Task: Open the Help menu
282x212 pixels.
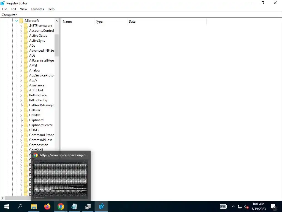Action: 51,9
